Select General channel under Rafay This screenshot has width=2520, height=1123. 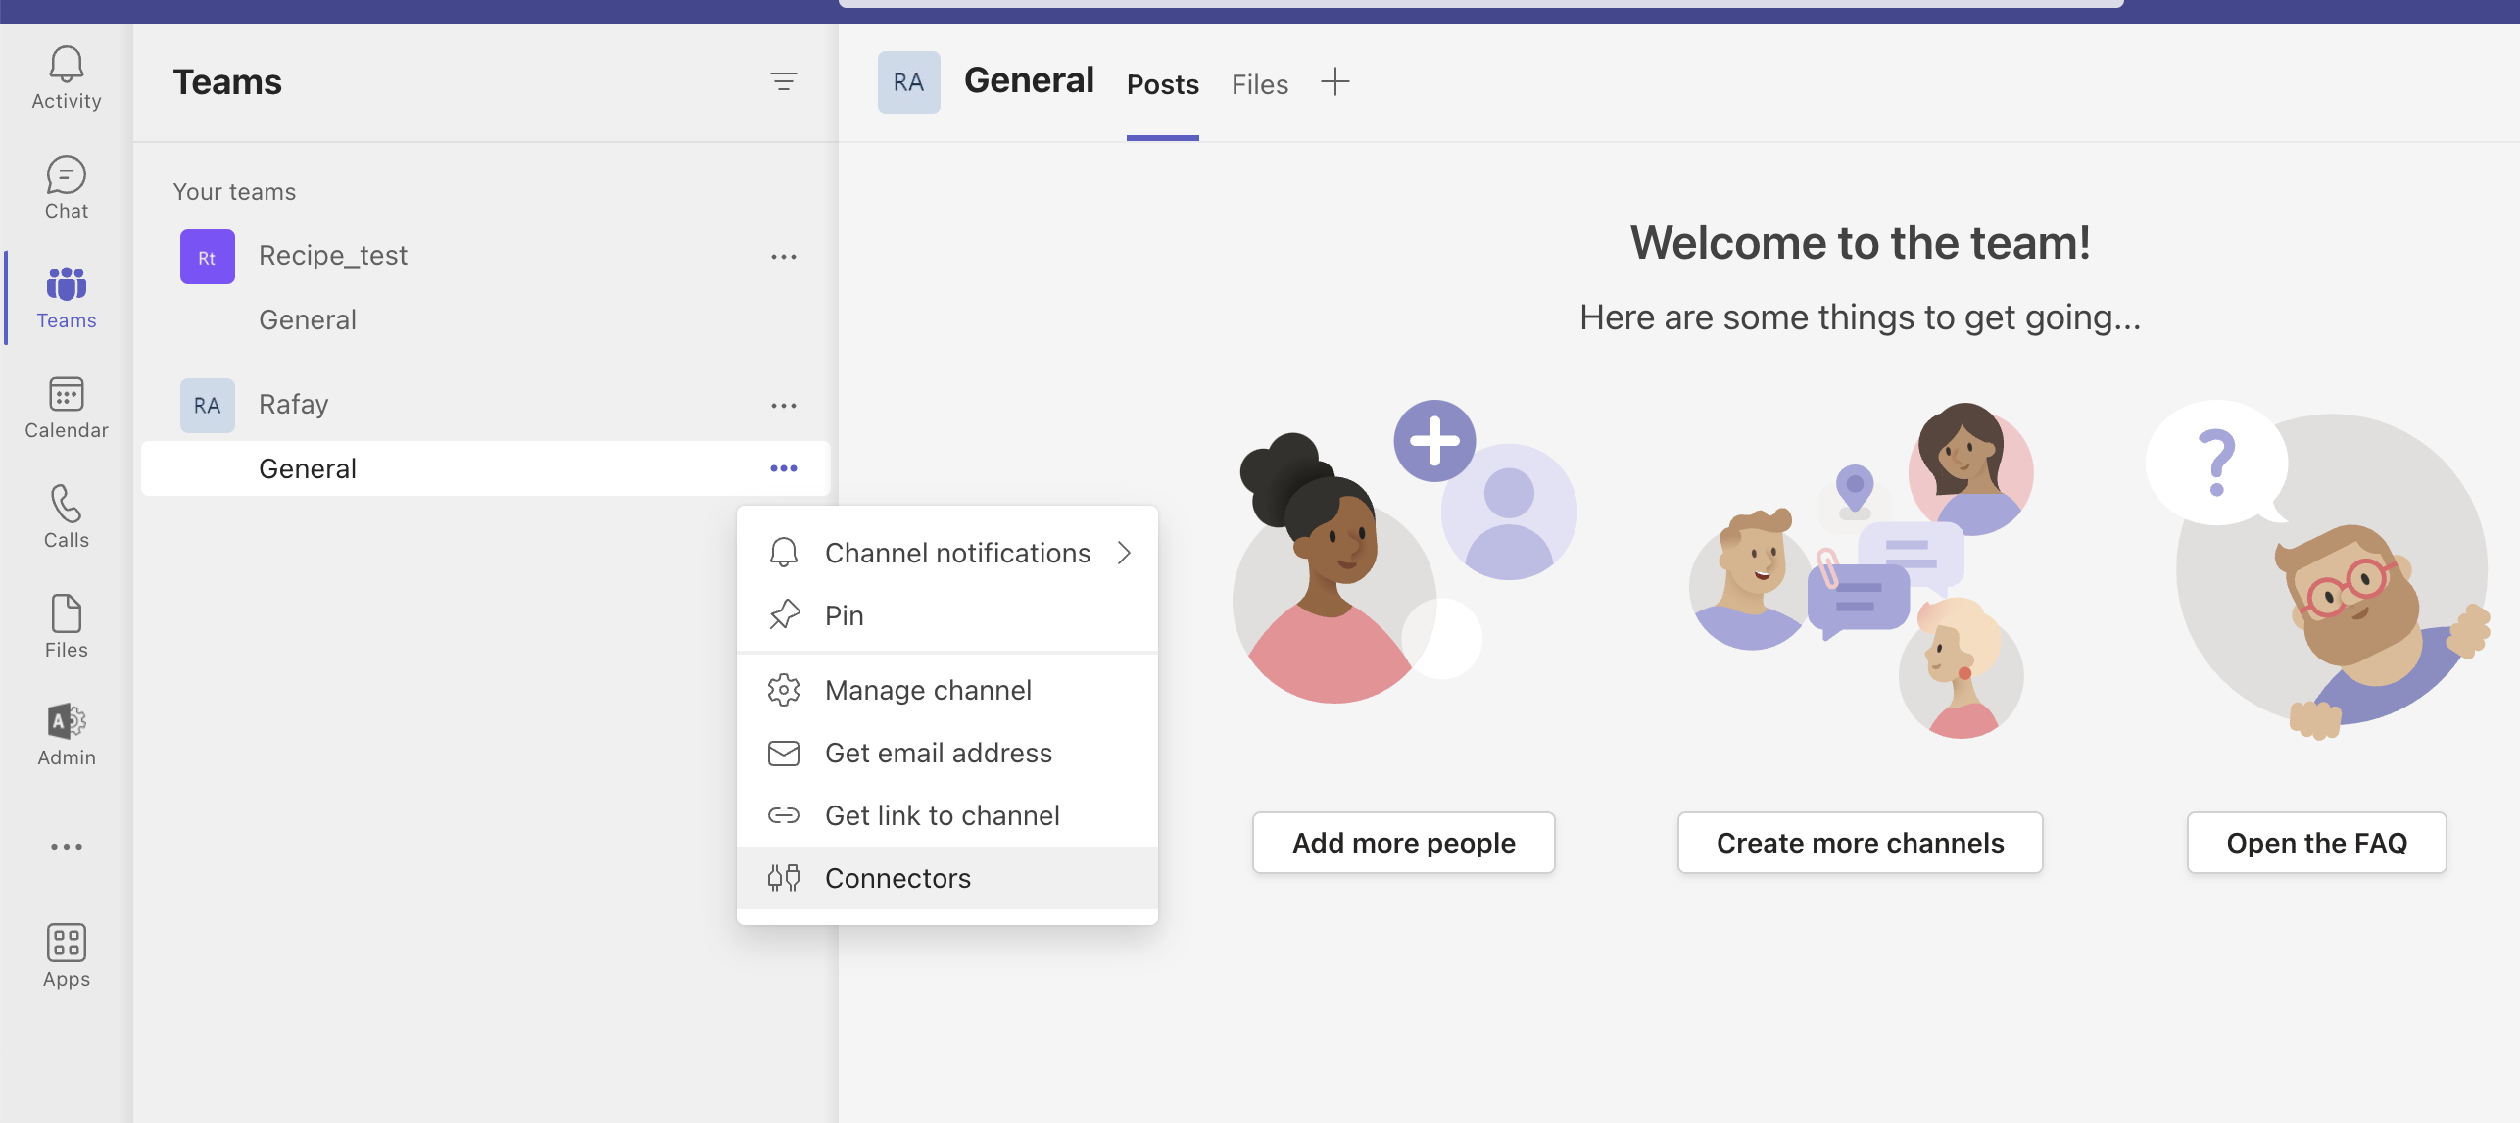(x=485, y=468)
